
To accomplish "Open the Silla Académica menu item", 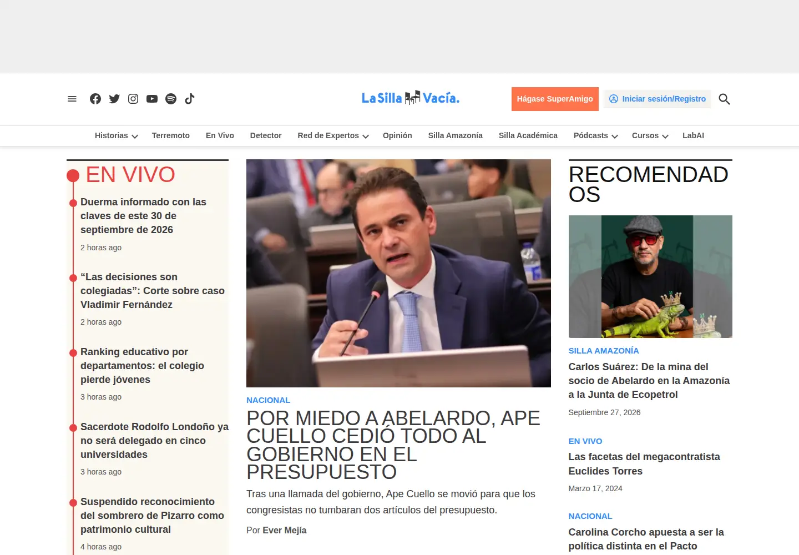I will point(528,135).
